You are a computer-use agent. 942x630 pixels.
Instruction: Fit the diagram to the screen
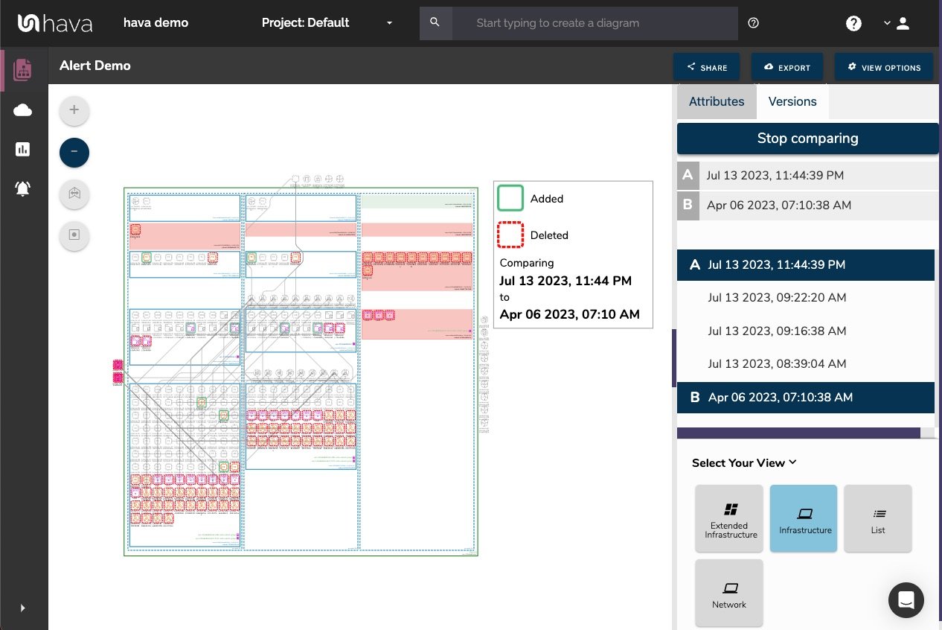point(74,194)
